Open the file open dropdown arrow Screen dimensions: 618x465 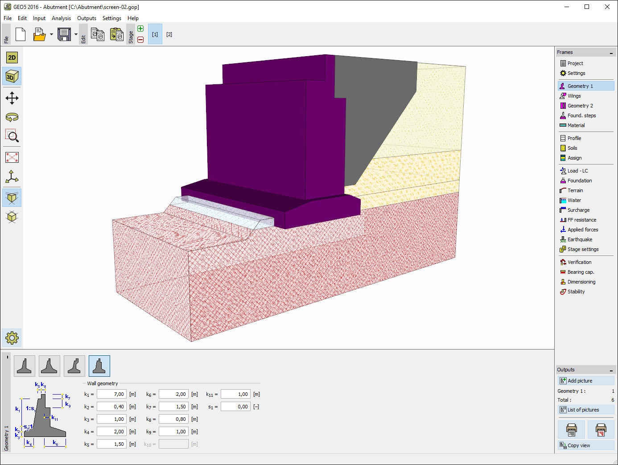(50, 34)
